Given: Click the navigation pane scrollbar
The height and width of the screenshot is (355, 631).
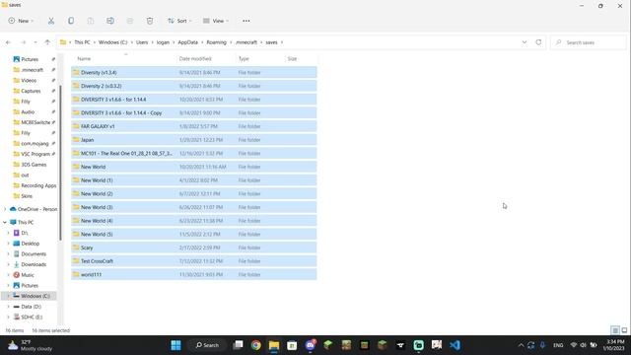Looking at the screenshot, I should [x=60, y=163].
